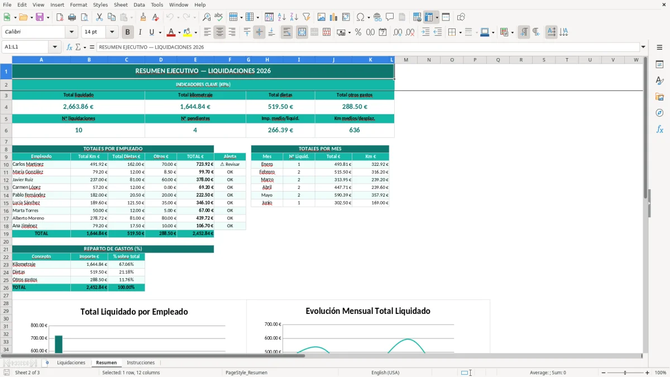Click the Cut scissors icon
670x377 pixels.
(99, 17)
